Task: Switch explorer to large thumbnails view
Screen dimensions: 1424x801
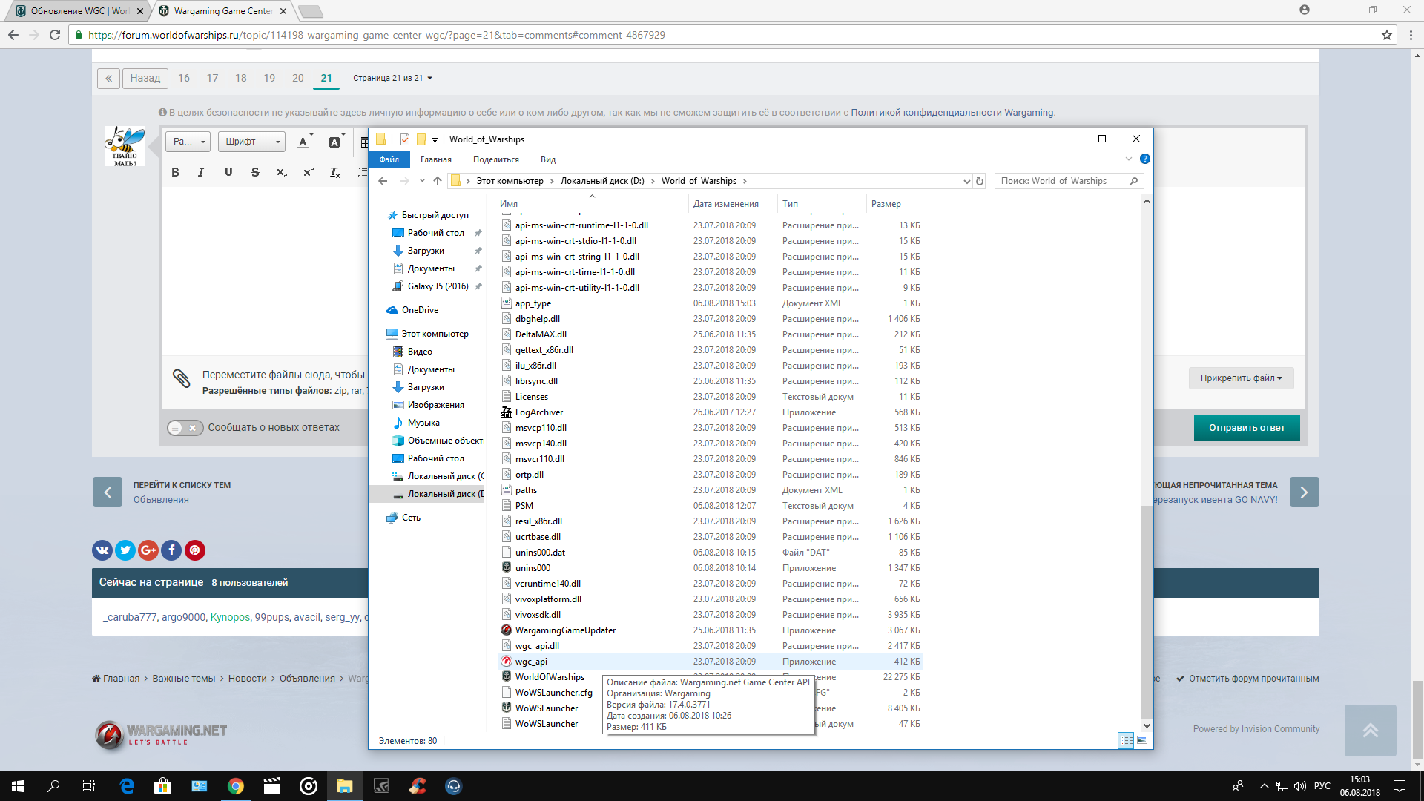Action: (1142, 740)
